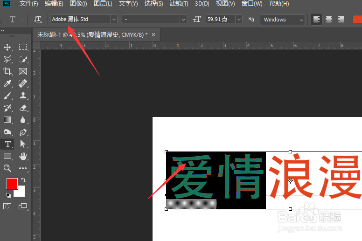Select the Move tool
Image resolution: width=362 pixels, height=241 pixels.
tap(7, 47)
